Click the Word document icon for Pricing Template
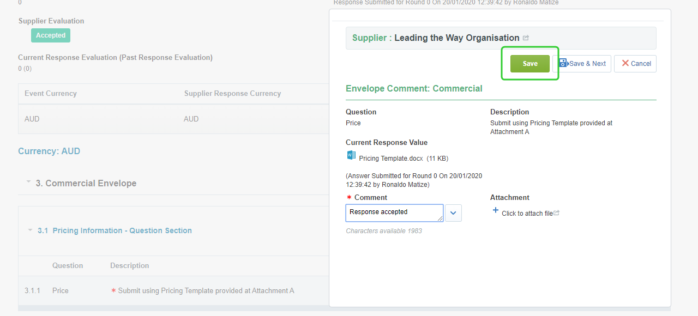Image resolution: width=698 pixels, height=316 pixels. tap(351, 156)
